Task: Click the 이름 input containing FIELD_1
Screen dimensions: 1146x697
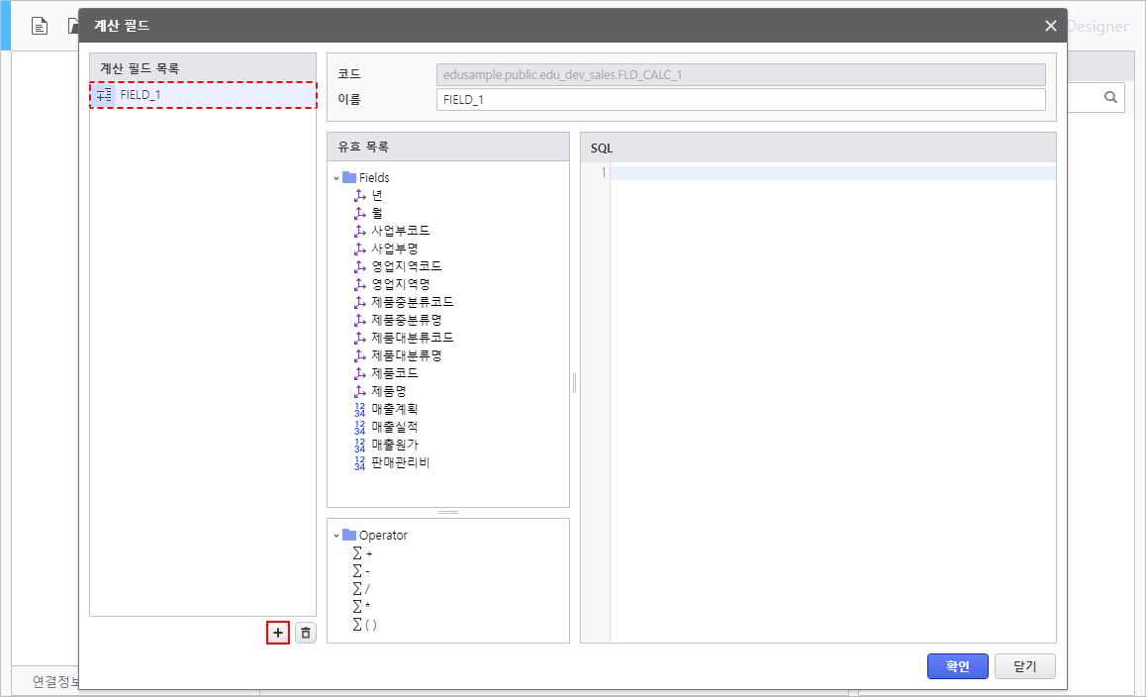Action: (740, 99)
